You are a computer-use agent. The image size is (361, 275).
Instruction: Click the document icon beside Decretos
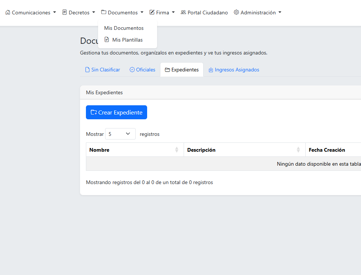(65, 13)
